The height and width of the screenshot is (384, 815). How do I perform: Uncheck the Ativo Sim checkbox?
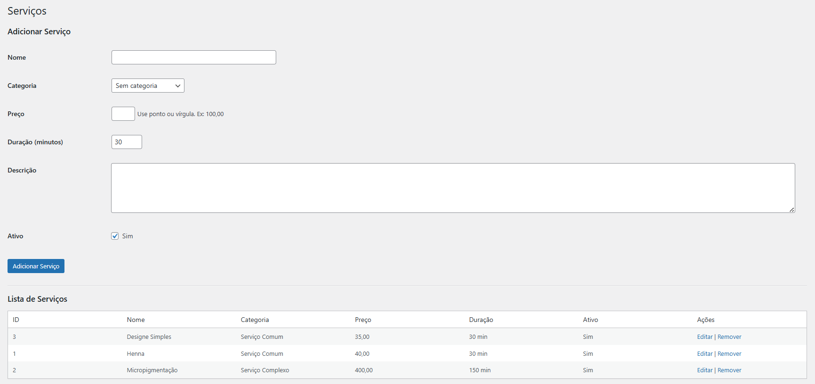(115, 236)
